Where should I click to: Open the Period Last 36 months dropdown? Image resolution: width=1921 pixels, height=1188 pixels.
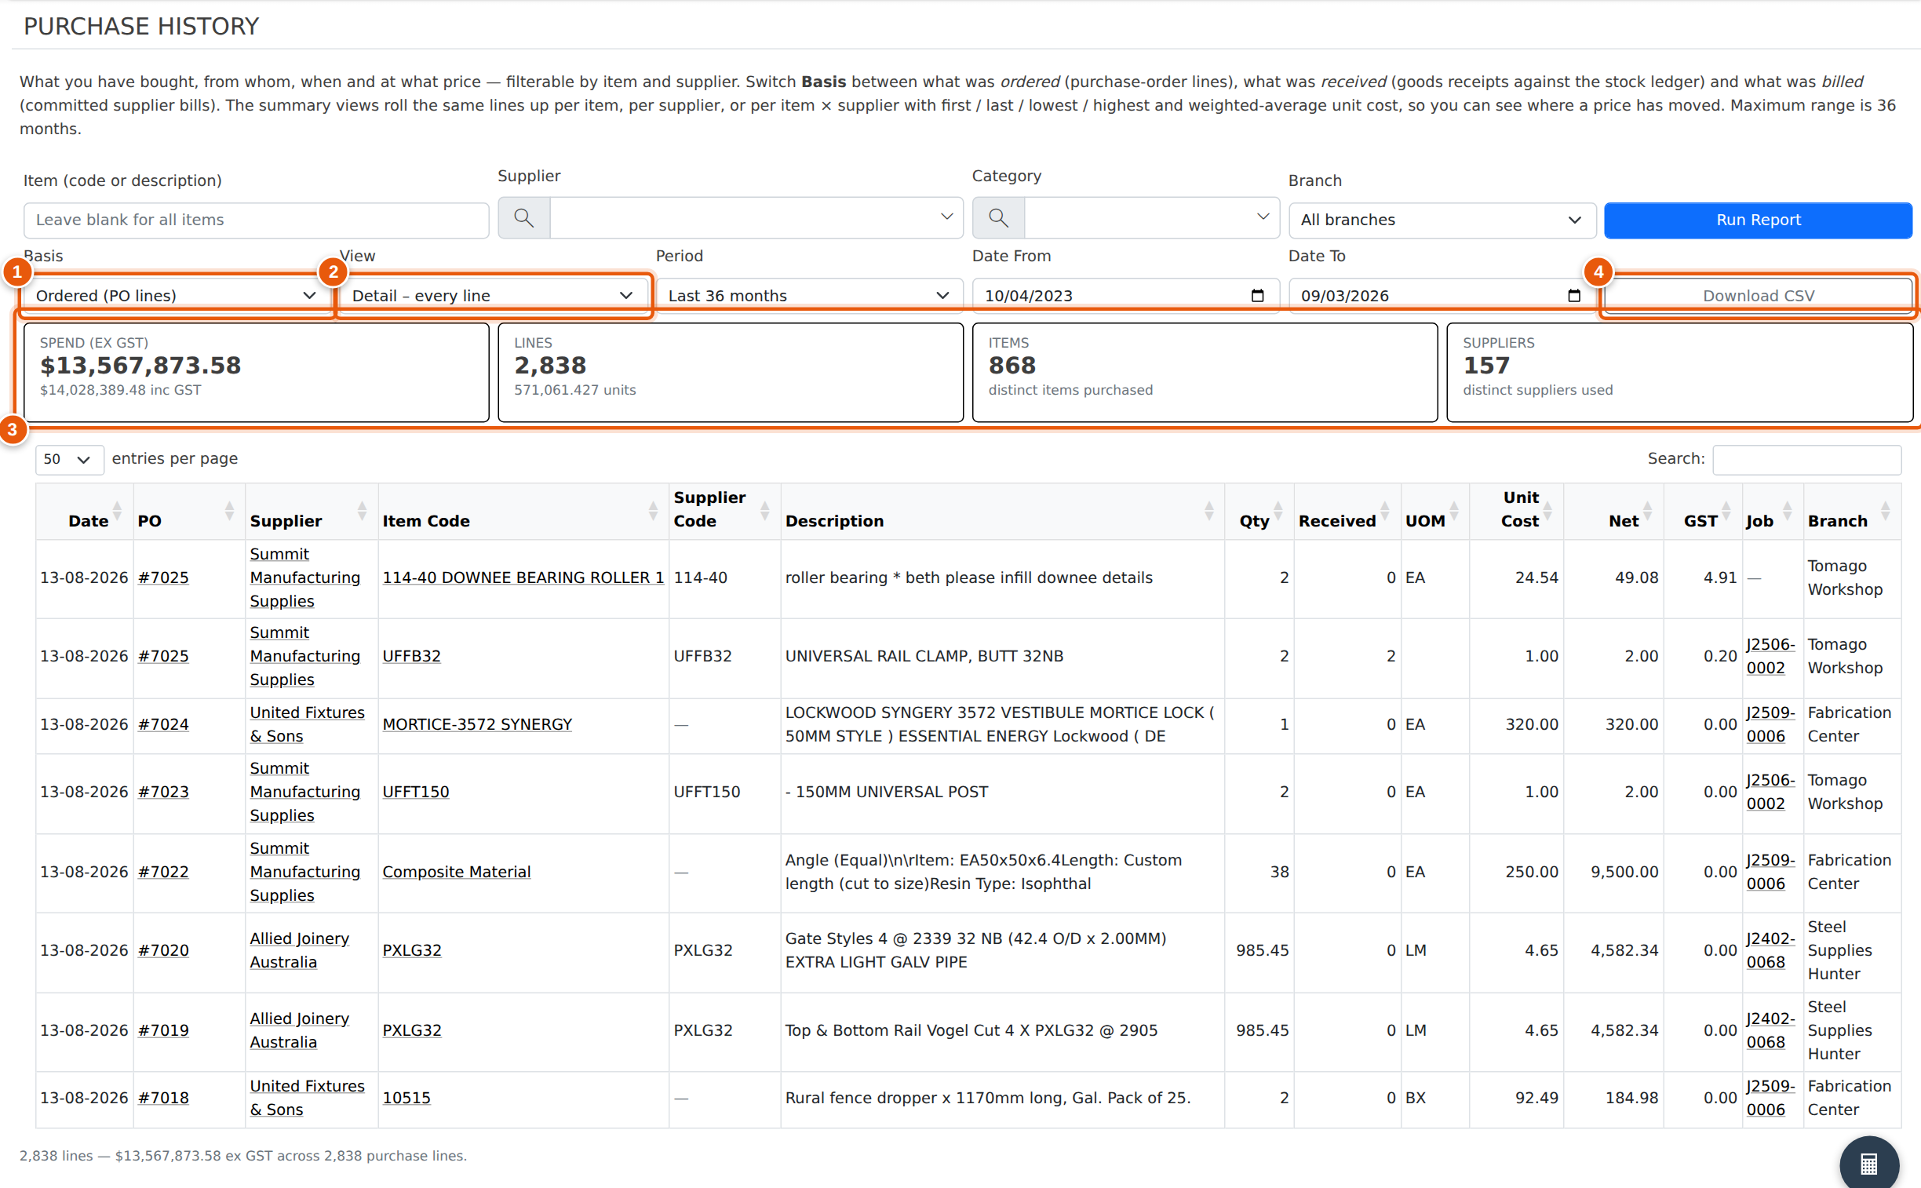pos(809,295)
